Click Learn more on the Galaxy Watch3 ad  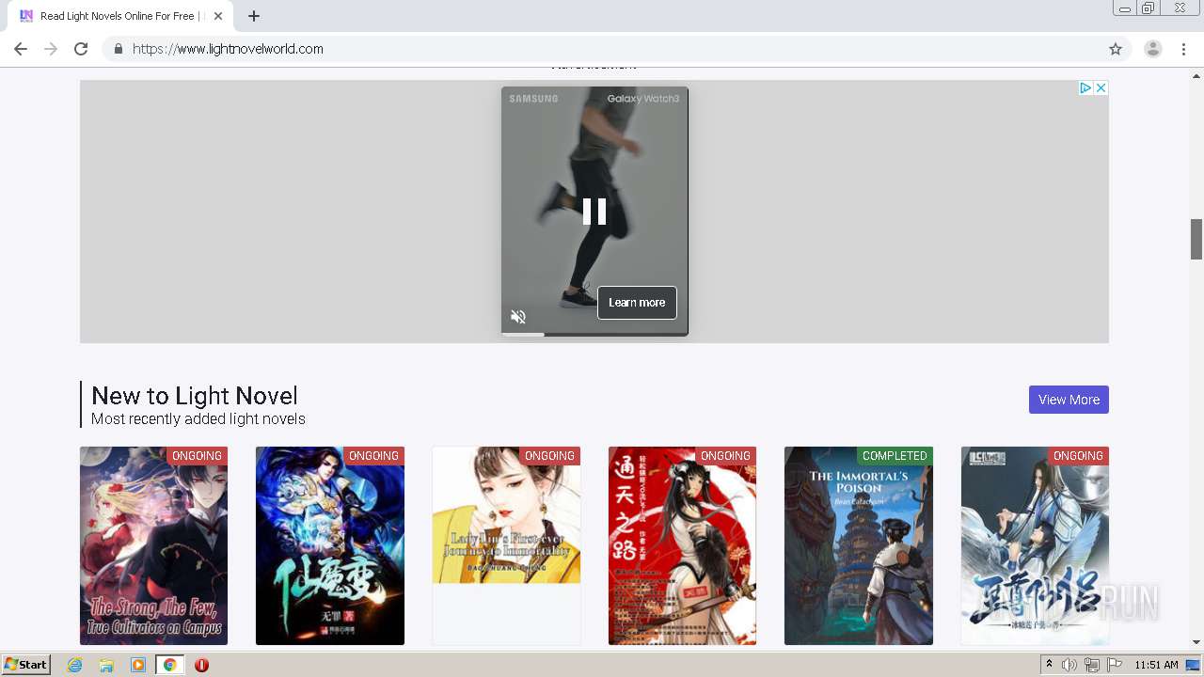point(637,303)
